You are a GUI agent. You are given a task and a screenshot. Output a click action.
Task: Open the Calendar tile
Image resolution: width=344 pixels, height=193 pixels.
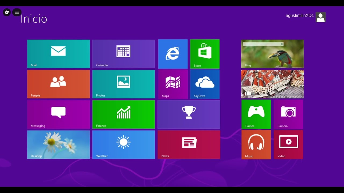123,54
